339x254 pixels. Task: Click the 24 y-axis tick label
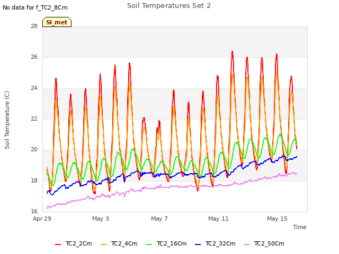[34, 88]
